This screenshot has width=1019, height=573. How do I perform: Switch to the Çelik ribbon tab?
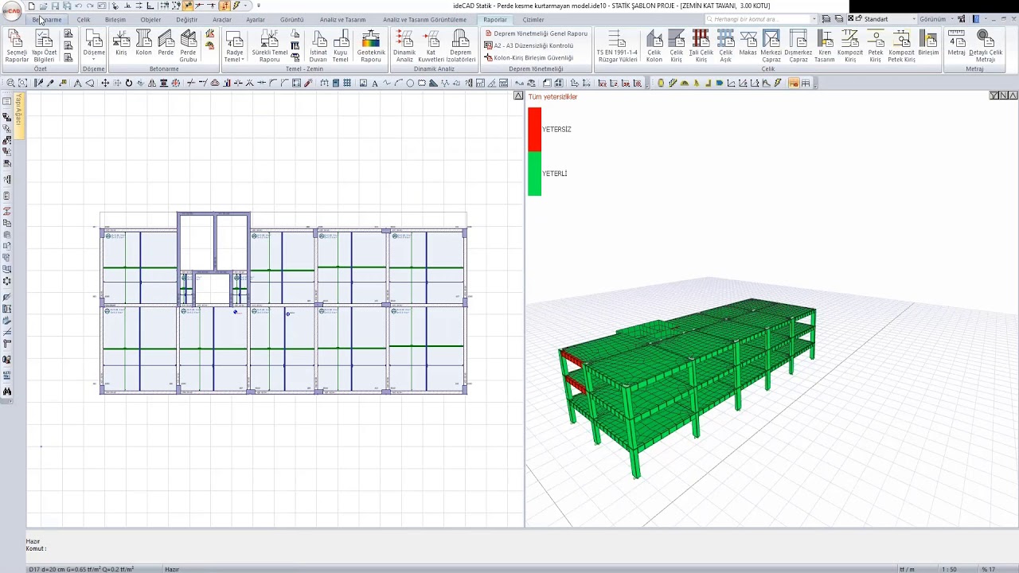point(84,20)
